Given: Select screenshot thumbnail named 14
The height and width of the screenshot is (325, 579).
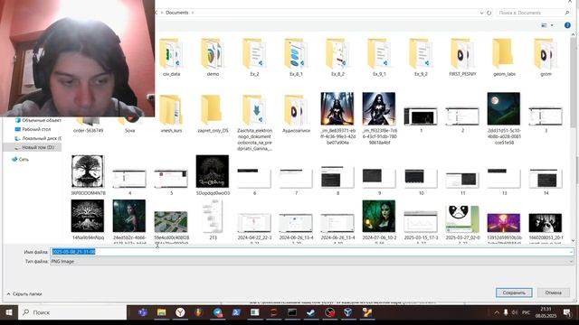Looking at the screenshot, I should tap(546, 180).
